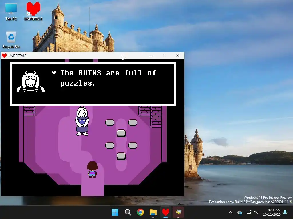
Task: Open the Windows Start menu
Action: click(x=115, y=212)
